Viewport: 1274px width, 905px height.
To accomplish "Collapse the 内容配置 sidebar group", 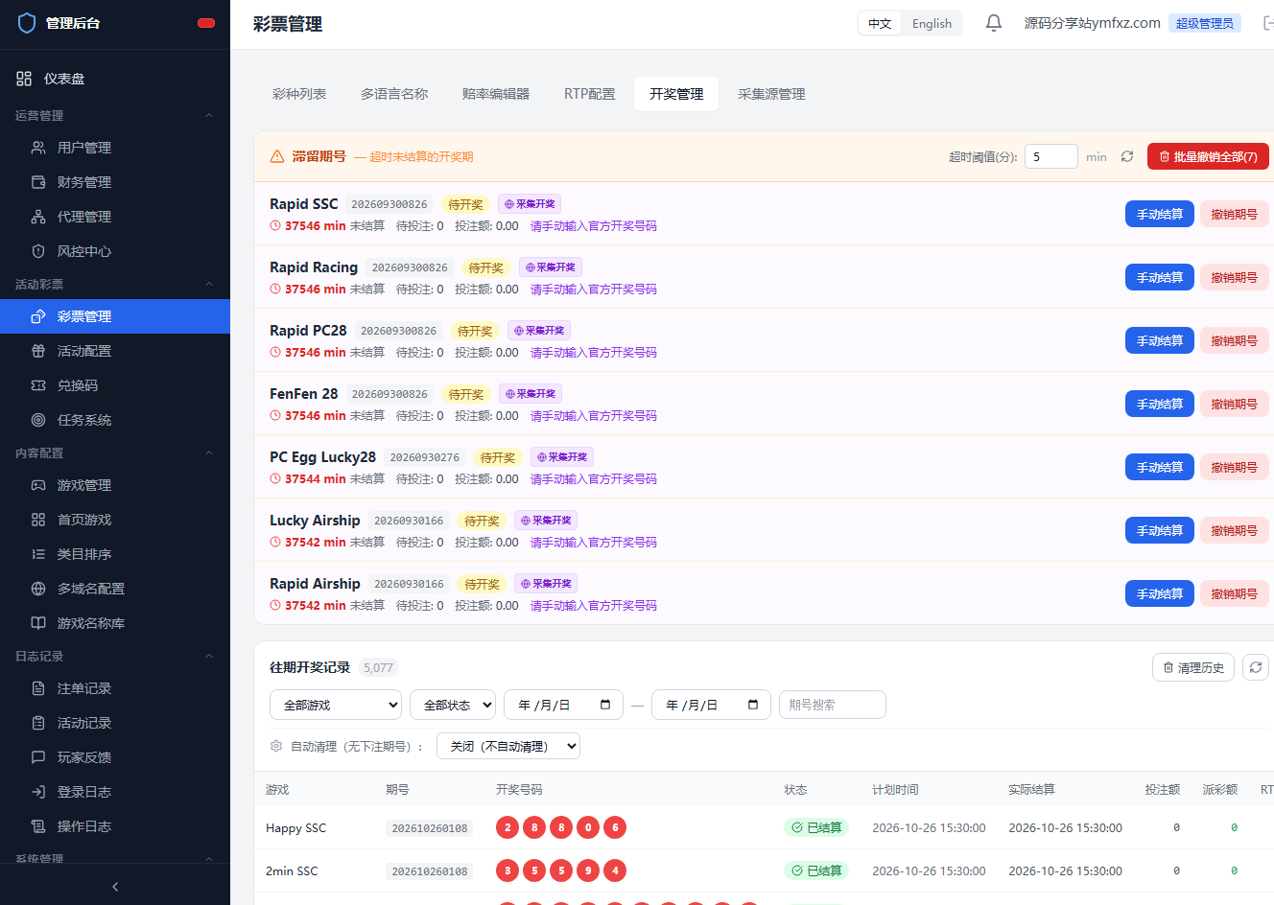I will click(x=115, y=452).
